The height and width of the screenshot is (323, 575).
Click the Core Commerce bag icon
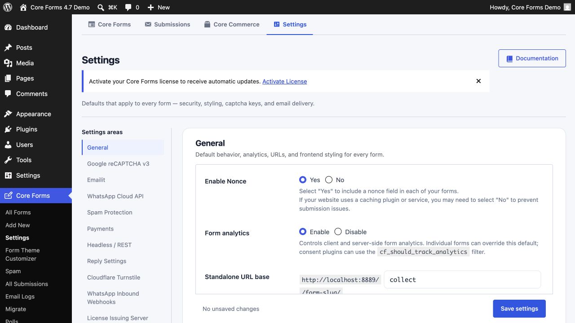[207, 25]
